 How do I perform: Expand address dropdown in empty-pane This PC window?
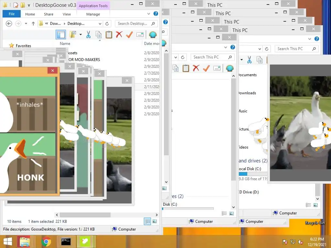pyautogui.click(x=176, y=57)
